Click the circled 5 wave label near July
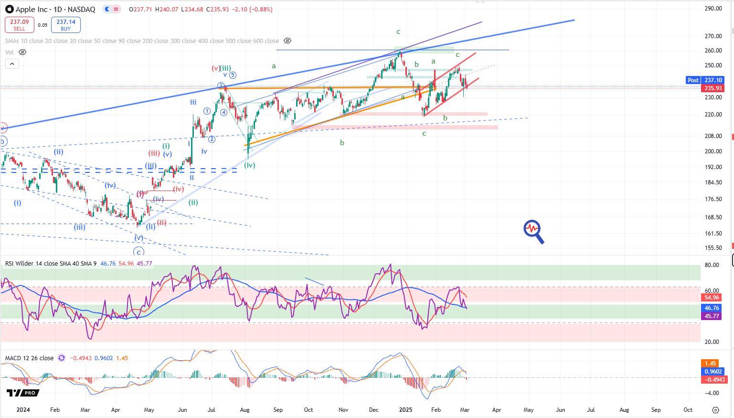Image resolution: width=734 pixels, height=418 pixels. [x=233, y=75]
